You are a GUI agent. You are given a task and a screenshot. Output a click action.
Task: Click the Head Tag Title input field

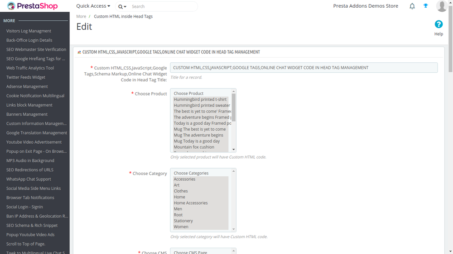click(x=304, y=67)
